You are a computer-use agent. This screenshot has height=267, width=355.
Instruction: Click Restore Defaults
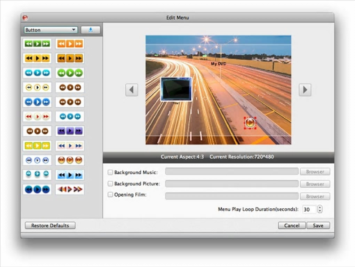pyautogui.click(x=50, y=226)
